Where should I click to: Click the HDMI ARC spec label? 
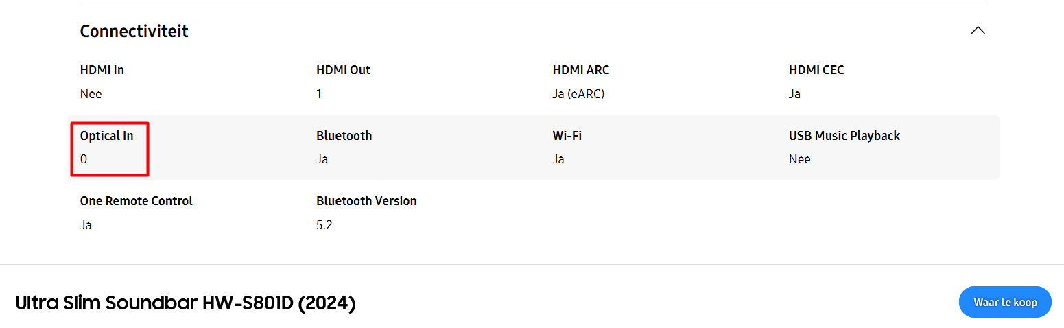click(580, 70)
